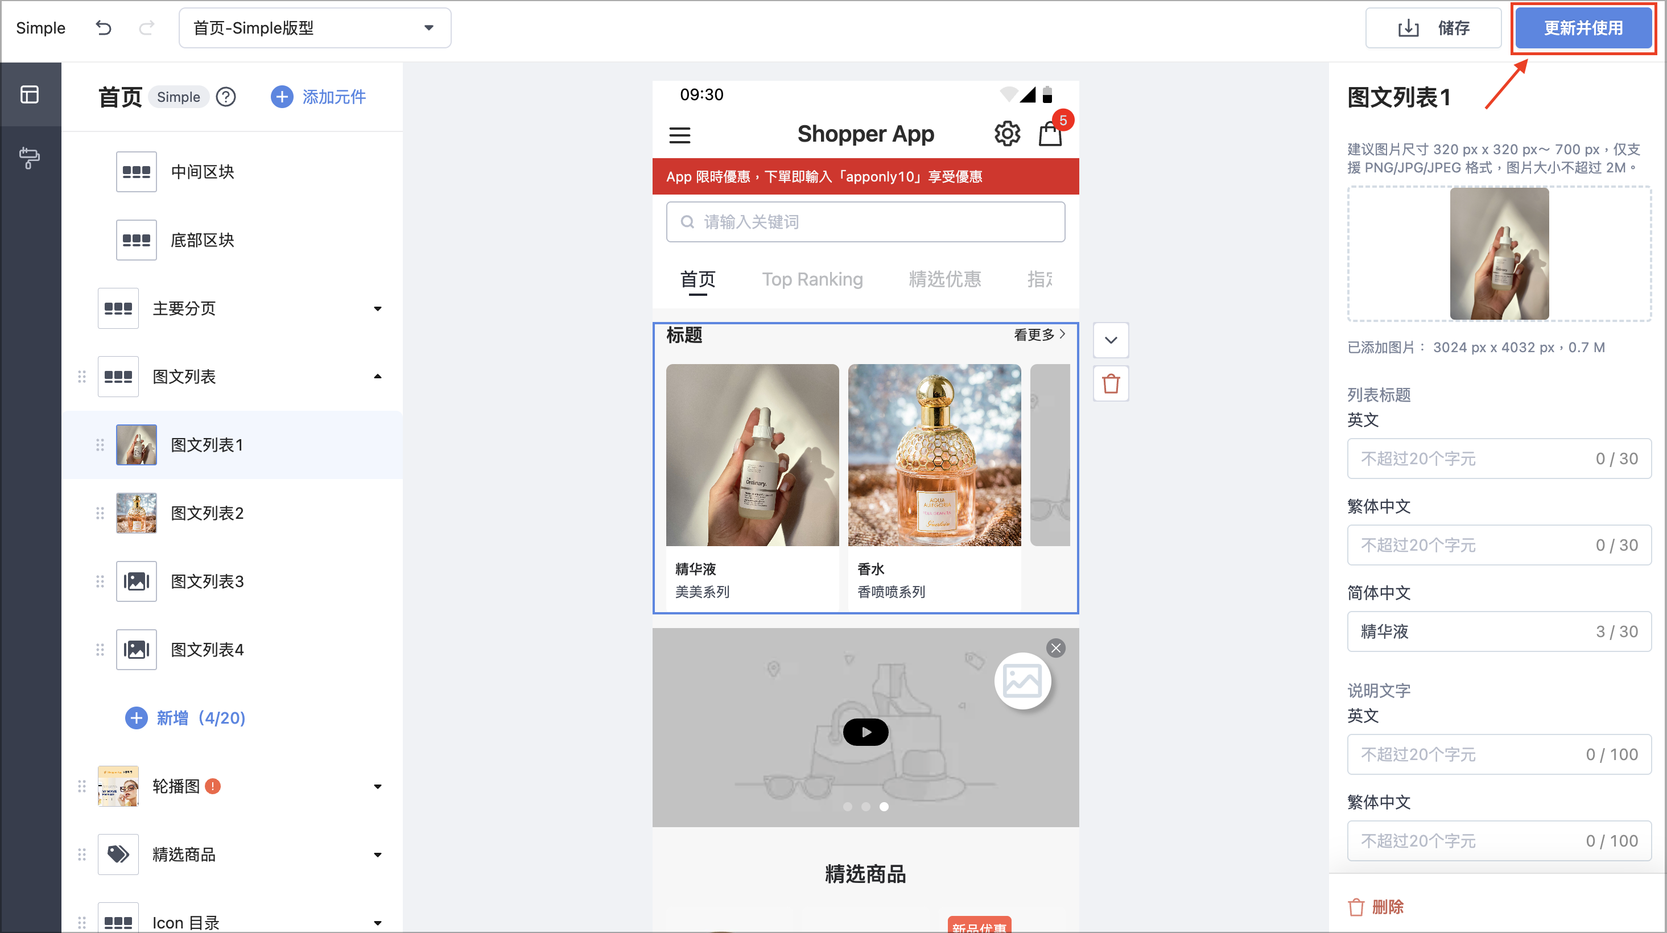
Task: Open the shopping bag cart icon
Action: [1050, 134]
